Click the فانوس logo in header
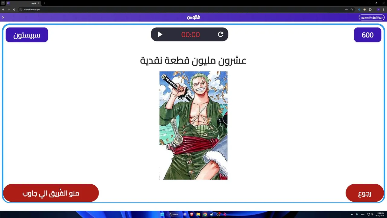The image size is (387, 218). pyautogui.click(x=193, y=17)
